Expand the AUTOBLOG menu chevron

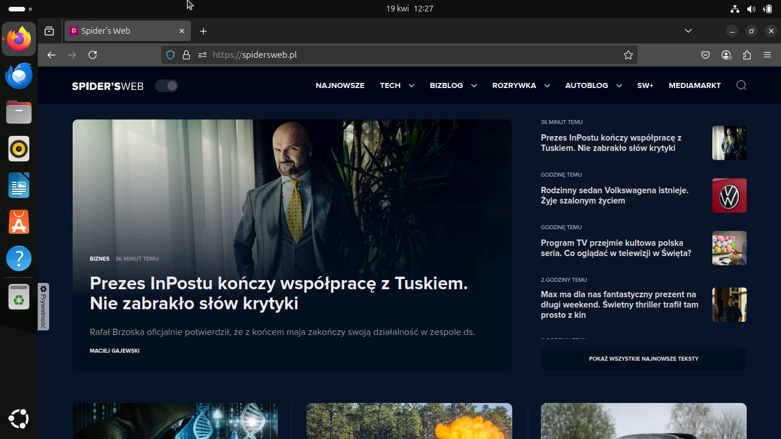[x=619, y=86]
